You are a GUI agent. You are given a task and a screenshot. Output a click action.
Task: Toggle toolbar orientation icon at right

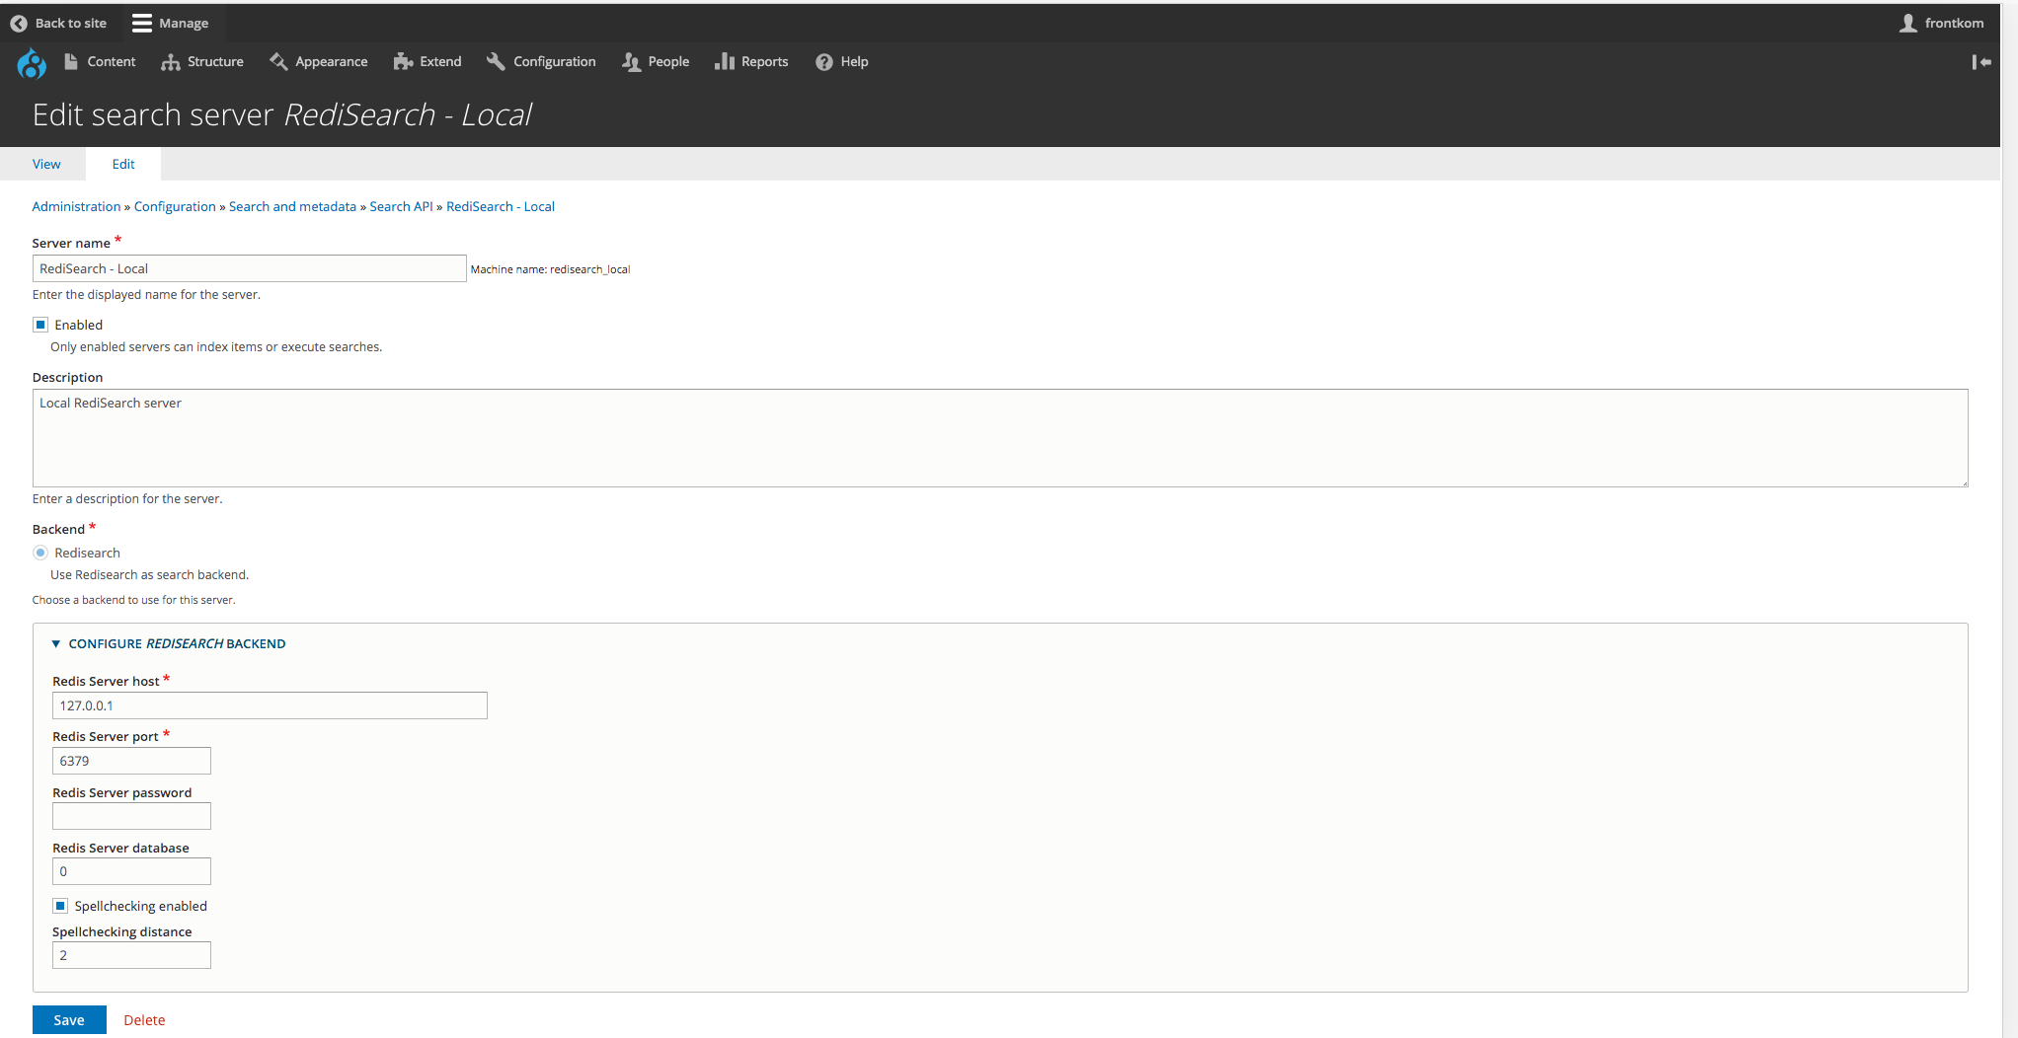coord(1980,61)
